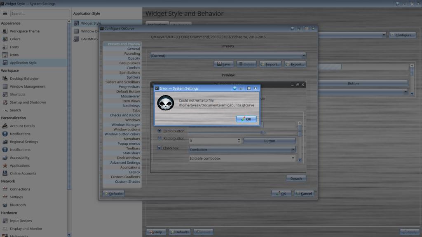Open the sidebar hamburger menu
This screenshot has height=237, width=422.
(x=5, y=14)
